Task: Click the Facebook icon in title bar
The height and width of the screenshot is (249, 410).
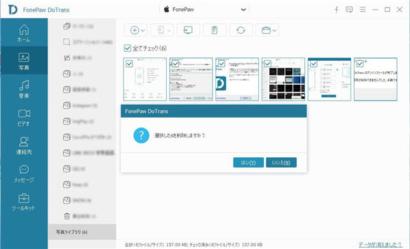Action: click(336, 10)
